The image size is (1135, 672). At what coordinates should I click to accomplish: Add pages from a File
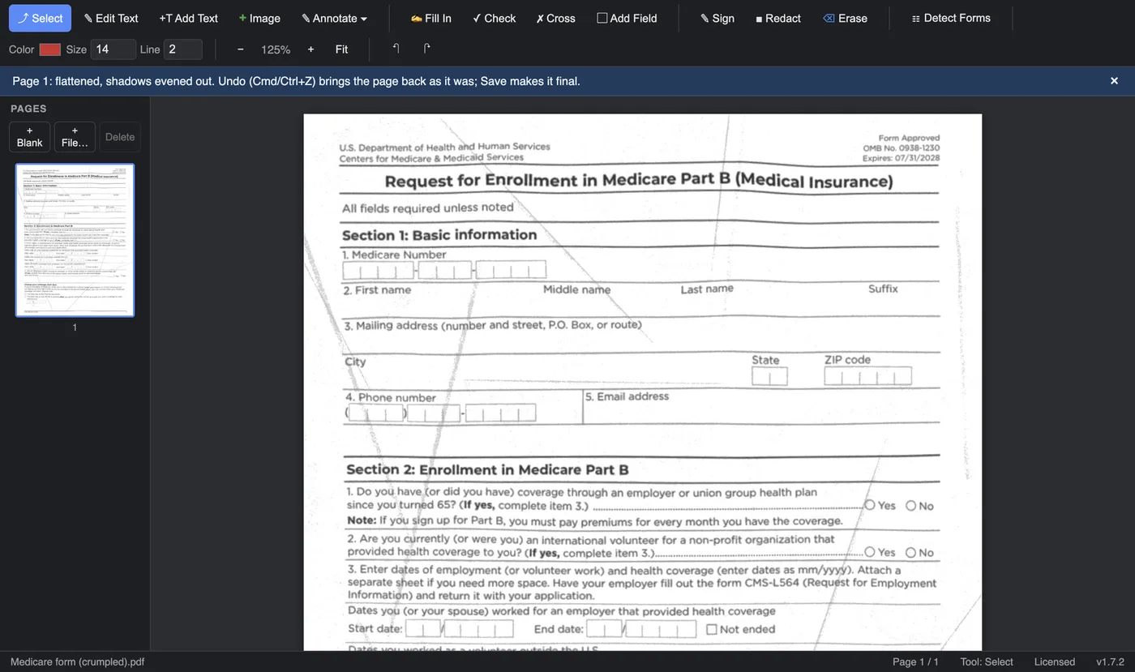coord(75,137)
